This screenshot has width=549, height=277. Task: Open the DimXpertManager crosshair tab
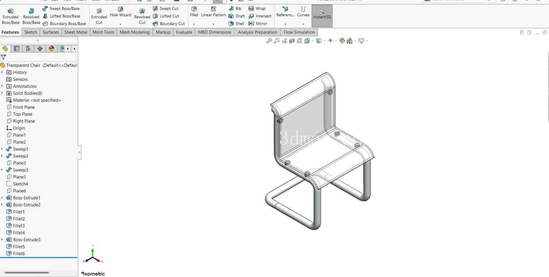(x=40, y=49)
